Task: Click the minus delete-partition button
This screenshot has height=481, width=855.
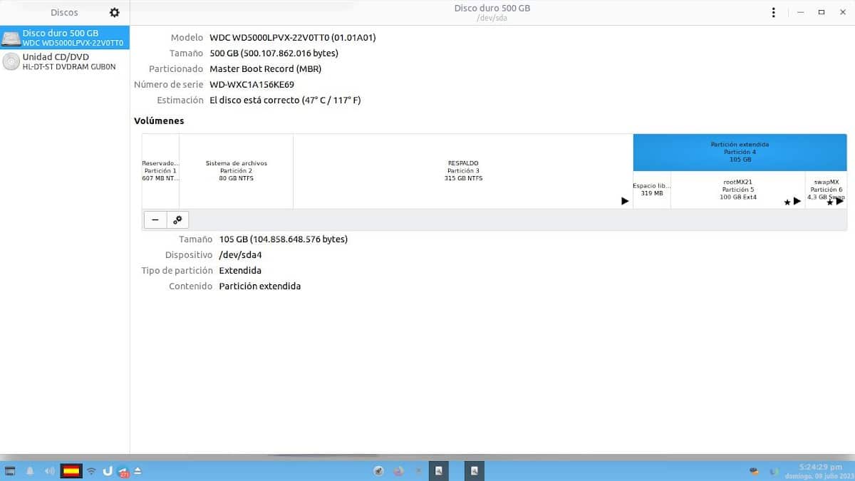Action: 155,219
